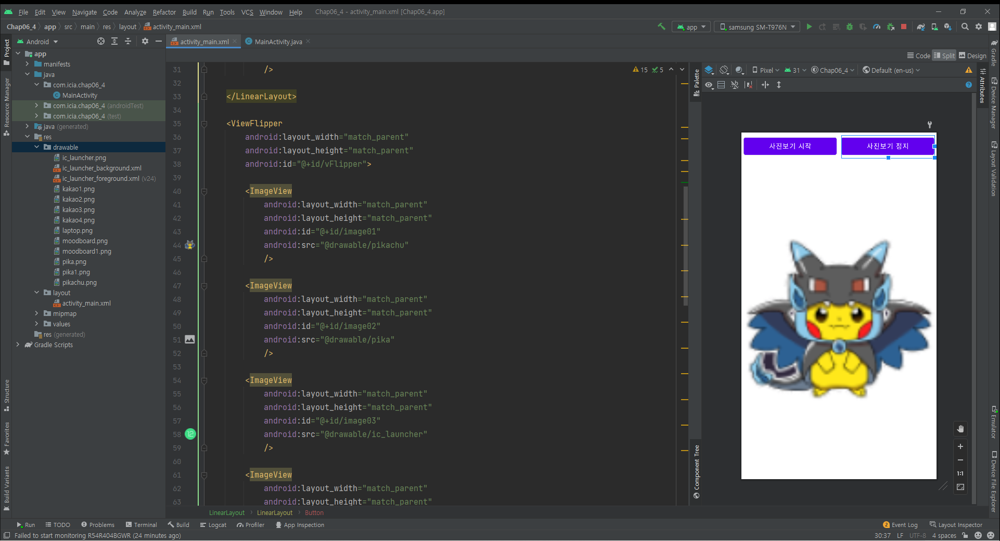The width and height of the screenshot is (1000, 541).
Task: Click the Expand Vertically icon
Action: click(779, 85)
